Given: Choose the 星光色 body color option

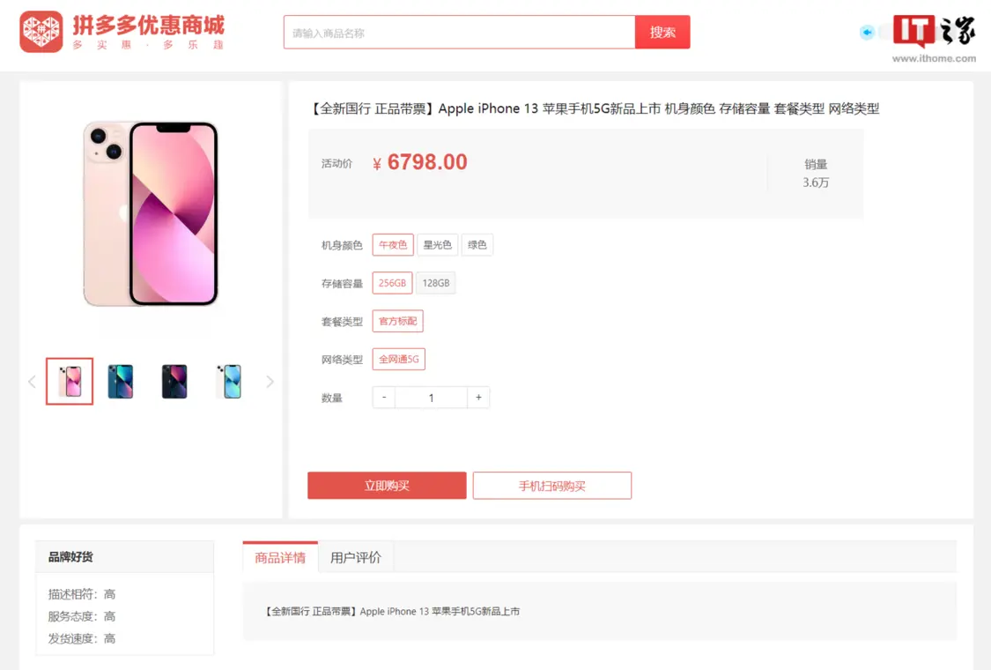Looking at the screenshot, I should [x=437, y=245].
